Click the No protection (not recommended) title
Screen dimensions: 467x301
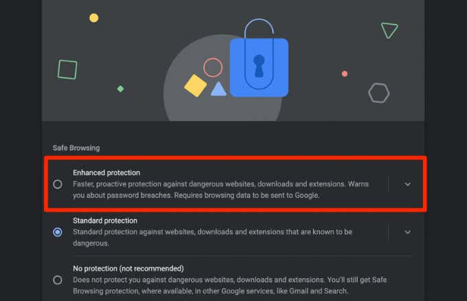[128, 268]
